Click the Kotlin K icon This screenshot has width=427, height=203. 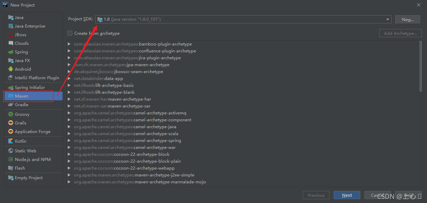coord(11,141)
